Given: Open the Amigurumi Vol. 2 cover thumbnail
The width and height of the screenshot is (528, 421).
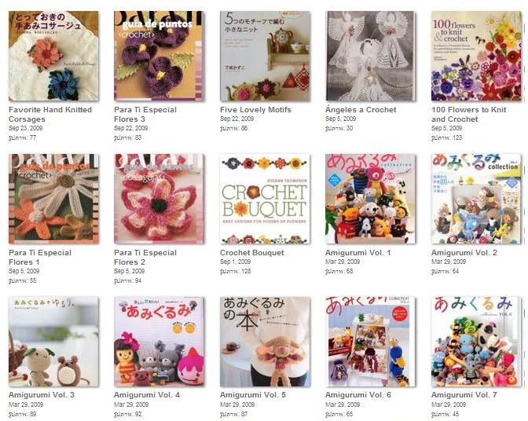Looking at the screenshot, I should click(476, 199).
